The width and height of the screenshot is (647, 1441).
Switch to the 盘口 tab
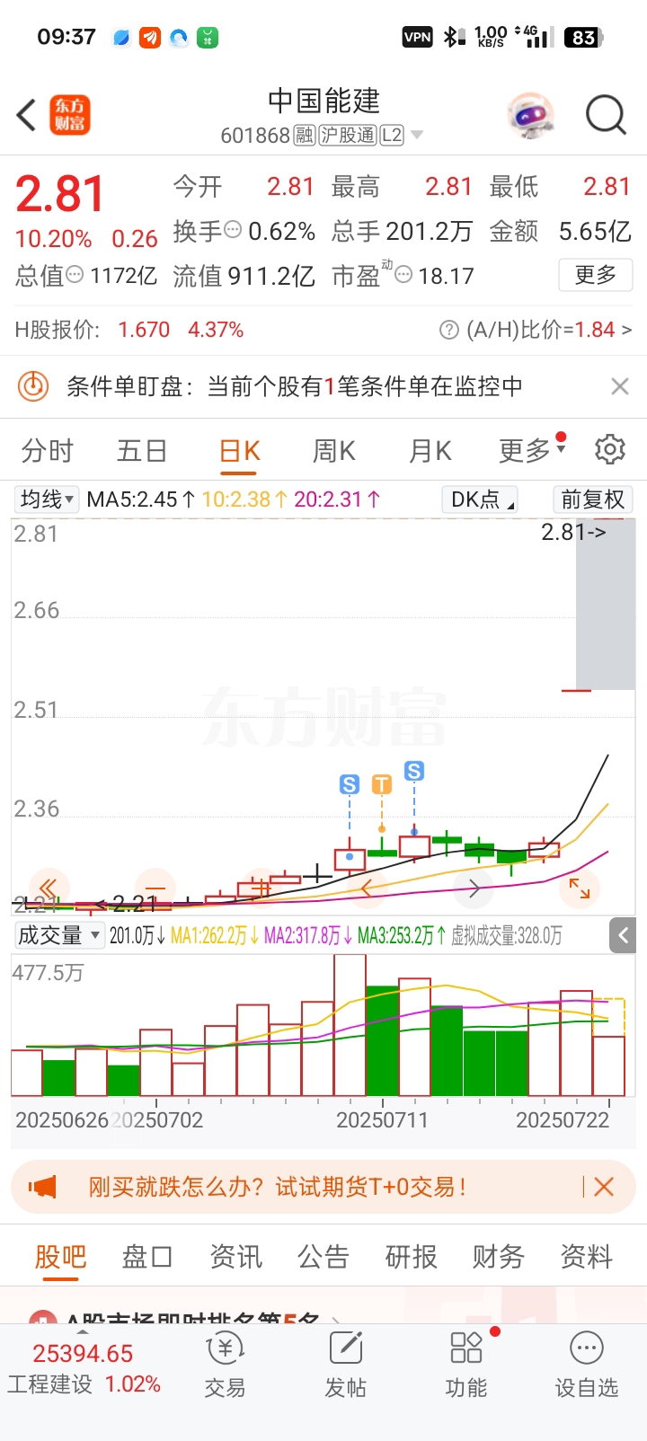[147, 1257]
